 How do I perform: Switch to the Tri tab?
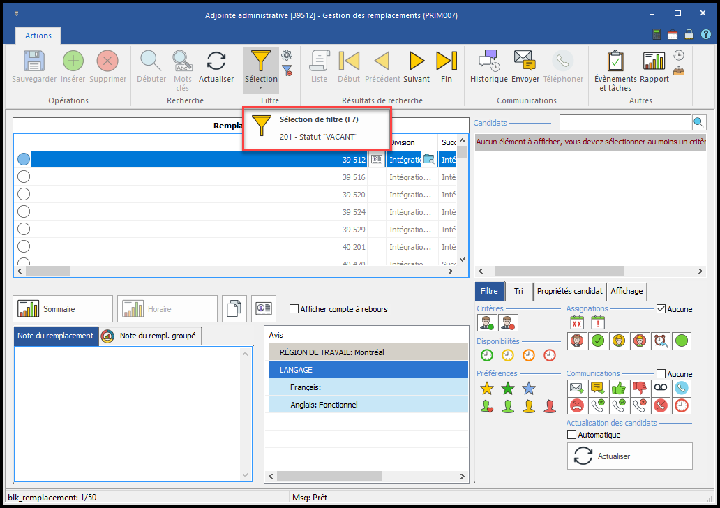(518, 291)
